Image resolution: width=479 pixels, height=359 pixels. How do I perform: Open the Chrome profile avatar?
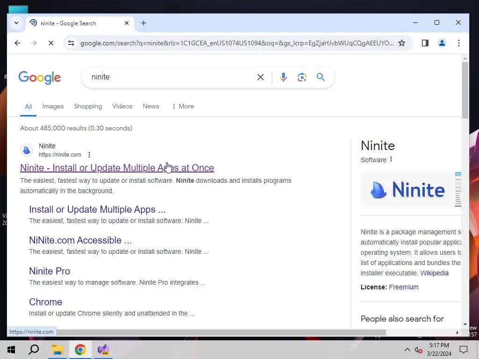pyautogui.click(x=442, y=43)
